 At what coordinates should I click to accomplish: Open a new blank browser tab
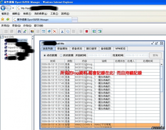coord(75,20)
